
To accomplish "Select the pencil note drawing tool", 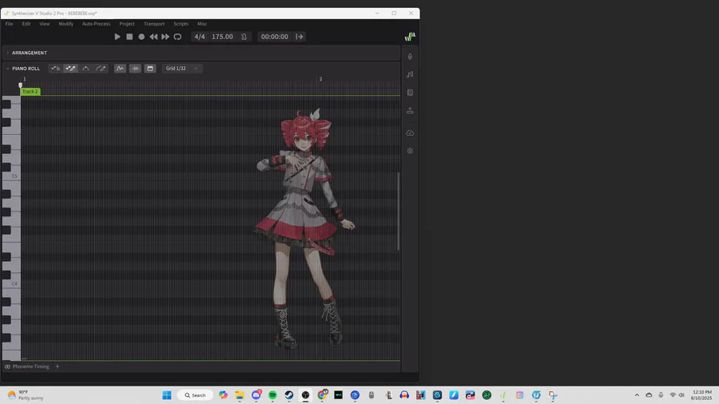I will [x=70, y=68].
